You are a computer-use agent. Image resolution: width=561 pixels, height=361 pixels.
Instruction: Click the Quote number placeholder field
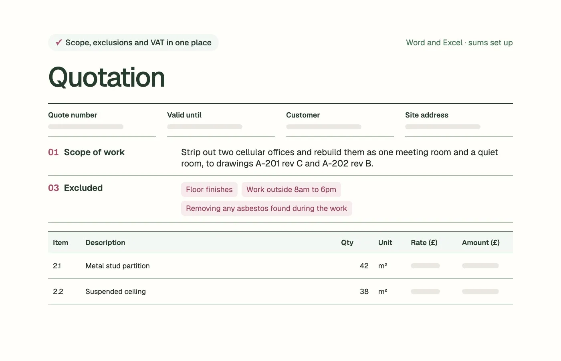point(86,127)
